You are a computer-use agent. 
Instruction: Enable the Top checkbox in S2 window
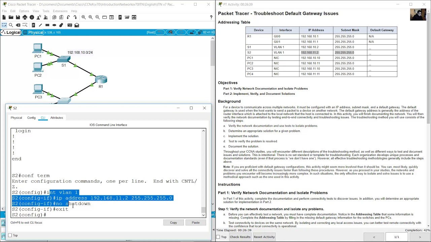(x=10, y=235)
